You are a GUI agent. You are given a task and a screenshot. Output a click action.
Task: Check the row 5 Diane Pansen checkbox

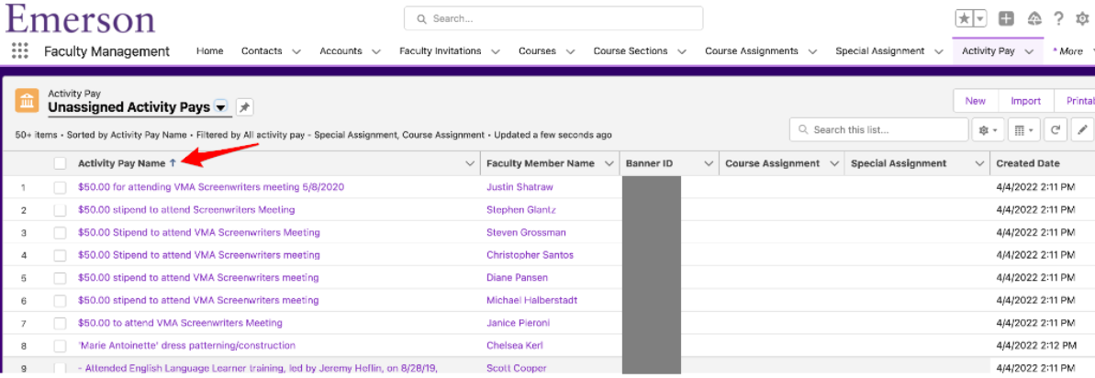click(x=60, y=278)
